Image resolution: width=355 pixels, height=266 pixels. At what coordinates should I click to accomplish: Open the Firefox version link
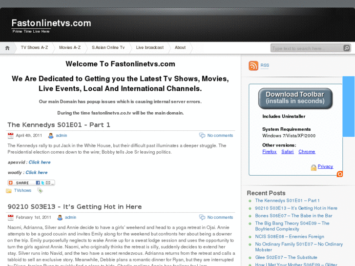click(x=270, y=152)
